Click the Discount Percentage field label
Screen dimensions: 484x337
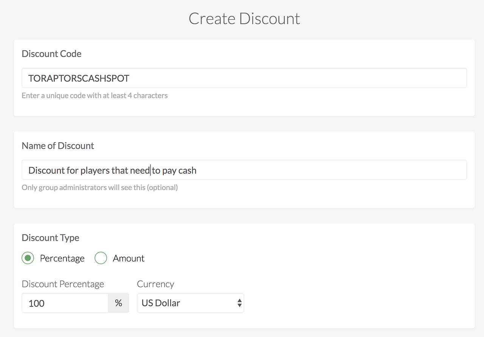63,284
